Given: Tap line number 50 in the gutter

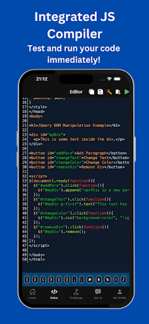Looking at the screenshot, I should tap(24, 260).
